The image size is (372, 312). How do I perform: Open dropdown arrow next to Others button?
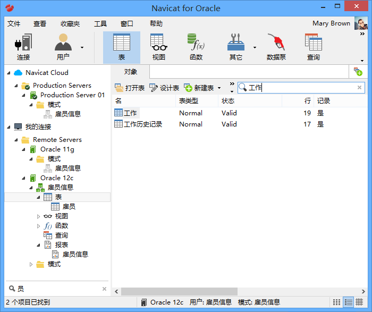(x=255, y=47)
